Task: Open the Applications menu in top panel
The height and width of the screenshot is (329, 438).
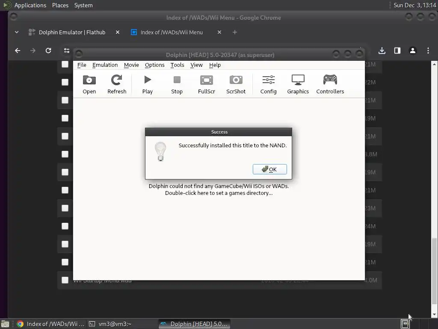Action: pos(30,5)
